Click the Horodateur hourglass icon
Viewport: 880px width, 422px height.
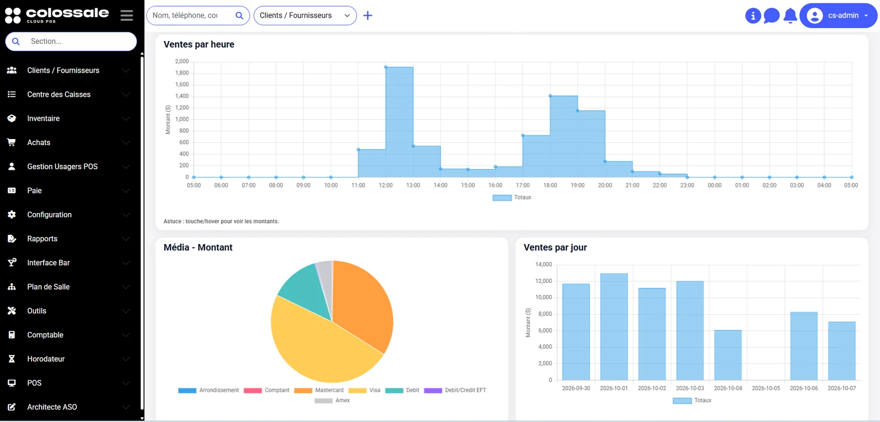tap(12, 359)
